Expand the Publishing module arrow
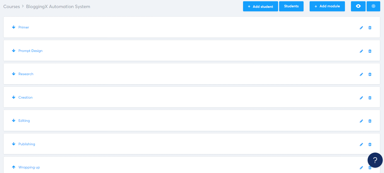This screenshot has width=384, height=173. (x=14, y=144)
